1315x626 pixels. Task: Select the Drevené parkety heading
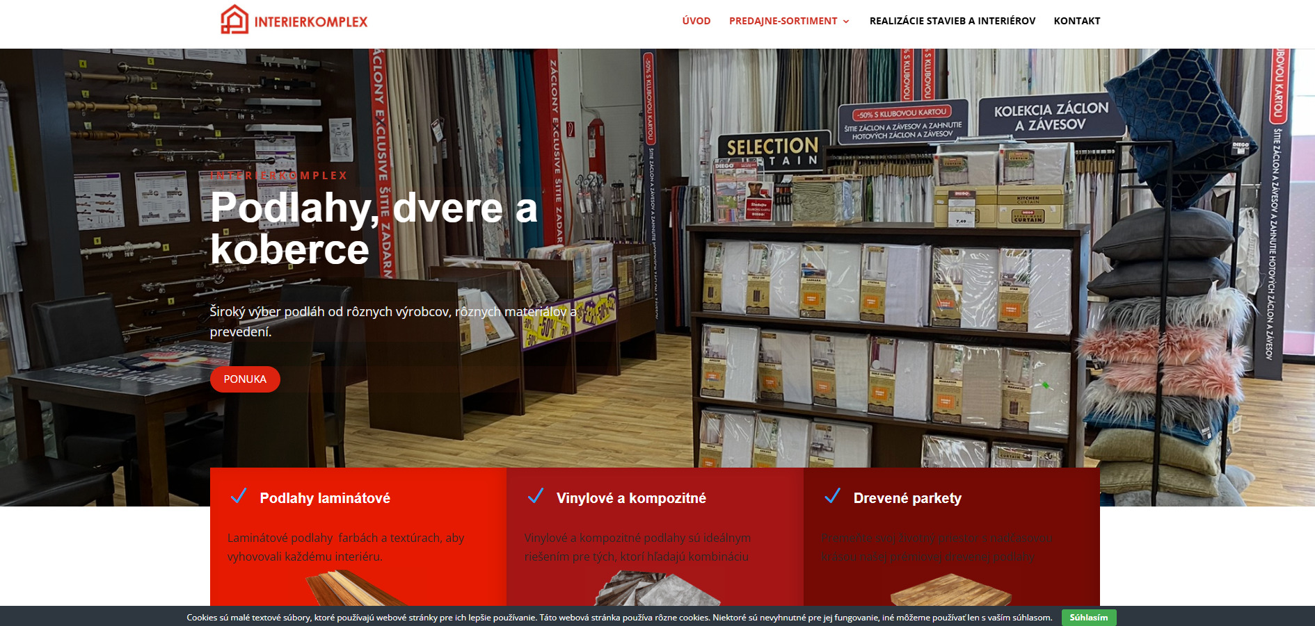pos(907,498)
